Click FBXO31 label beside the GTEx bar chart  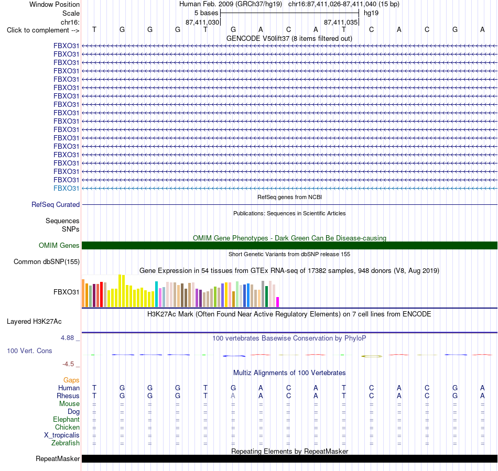point(66,292)
